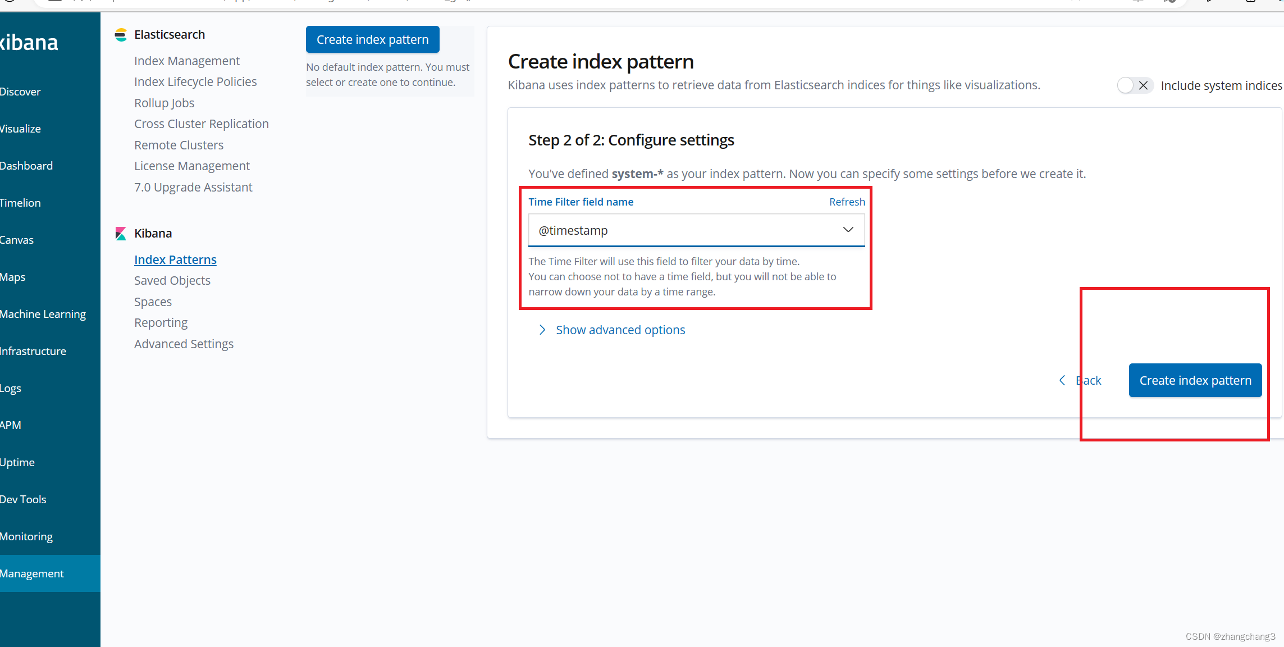Open Remote Clusters link

point(179,145)
